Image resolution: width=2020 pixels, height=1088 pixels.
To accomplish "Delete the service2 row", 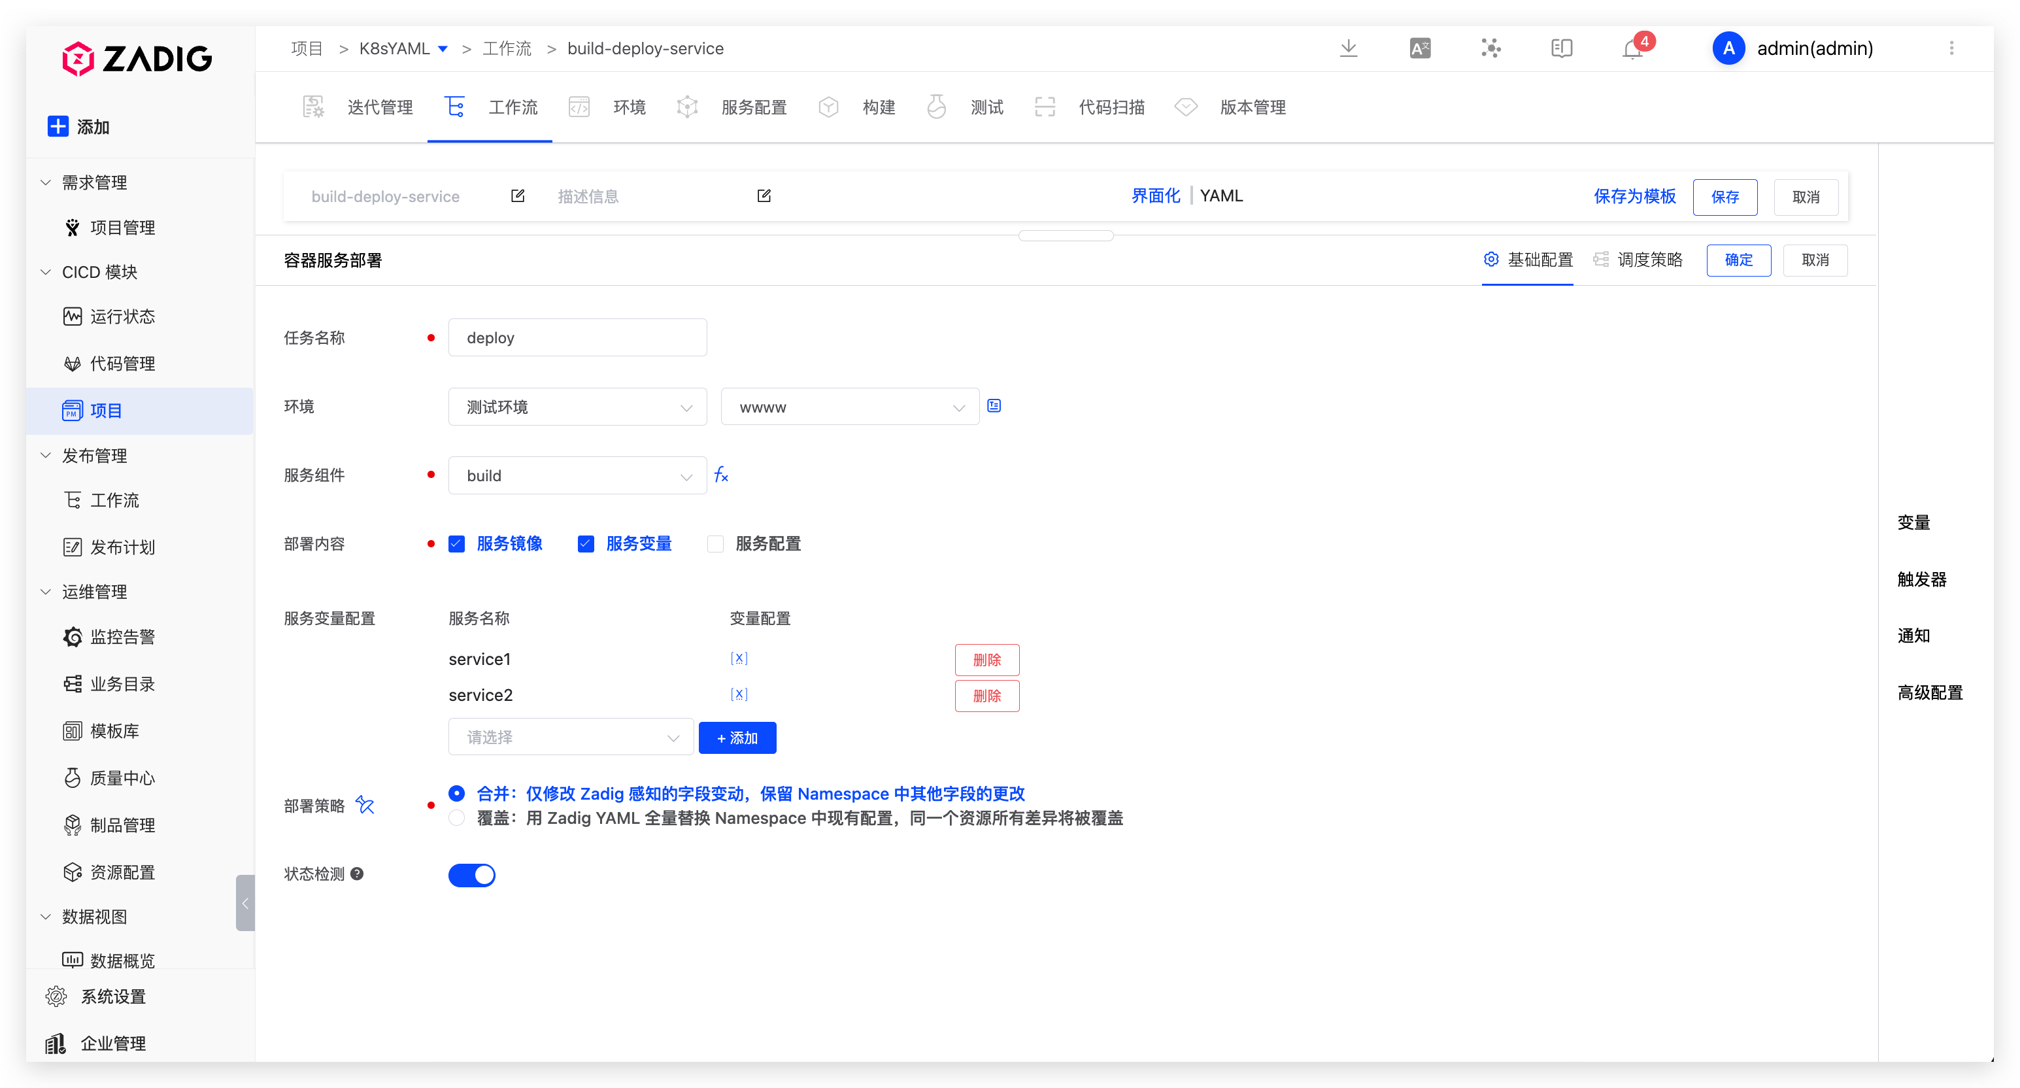I will coord(986,696).
